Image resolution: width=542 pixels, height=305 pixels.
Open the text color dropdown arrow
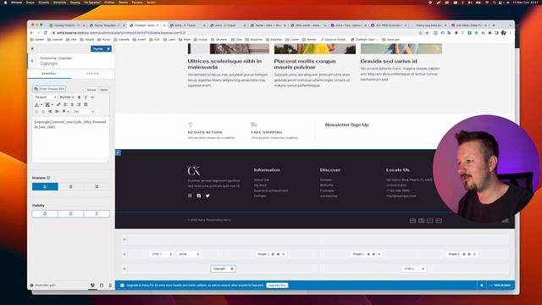pos(41,104)
